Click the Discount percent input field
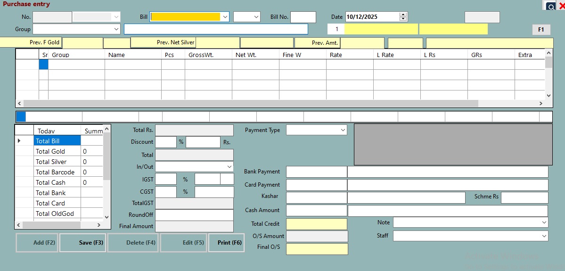Viewport: 565px width, 271px height. (165, 142)
